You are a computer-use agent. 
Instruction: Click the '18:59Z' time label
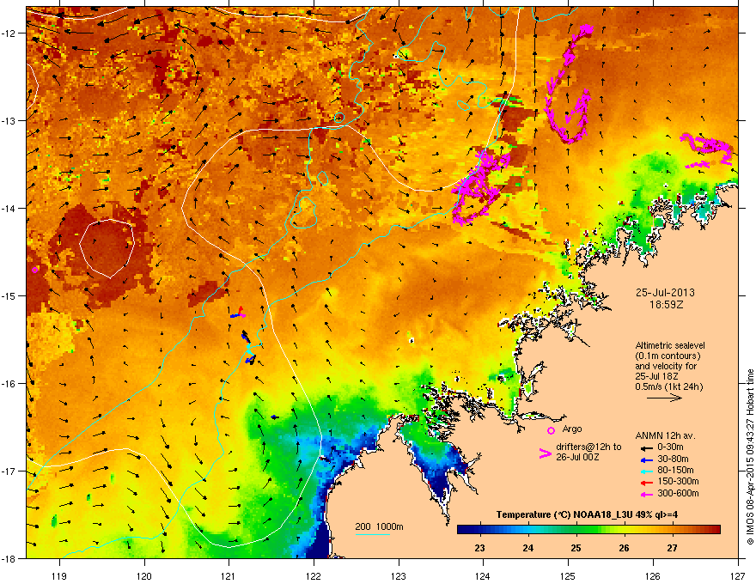pos(666,305)
